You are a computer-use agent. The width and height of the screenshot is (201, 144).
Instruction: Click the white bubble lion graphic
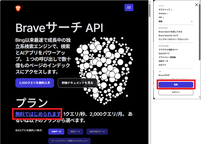[104, 71]
